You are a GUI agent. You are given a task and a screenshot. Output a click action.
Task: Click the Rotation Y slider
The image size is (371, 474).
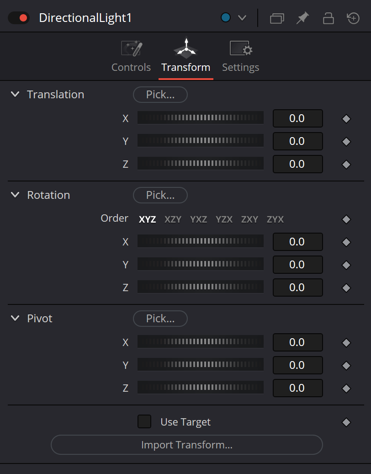(201, 264)
